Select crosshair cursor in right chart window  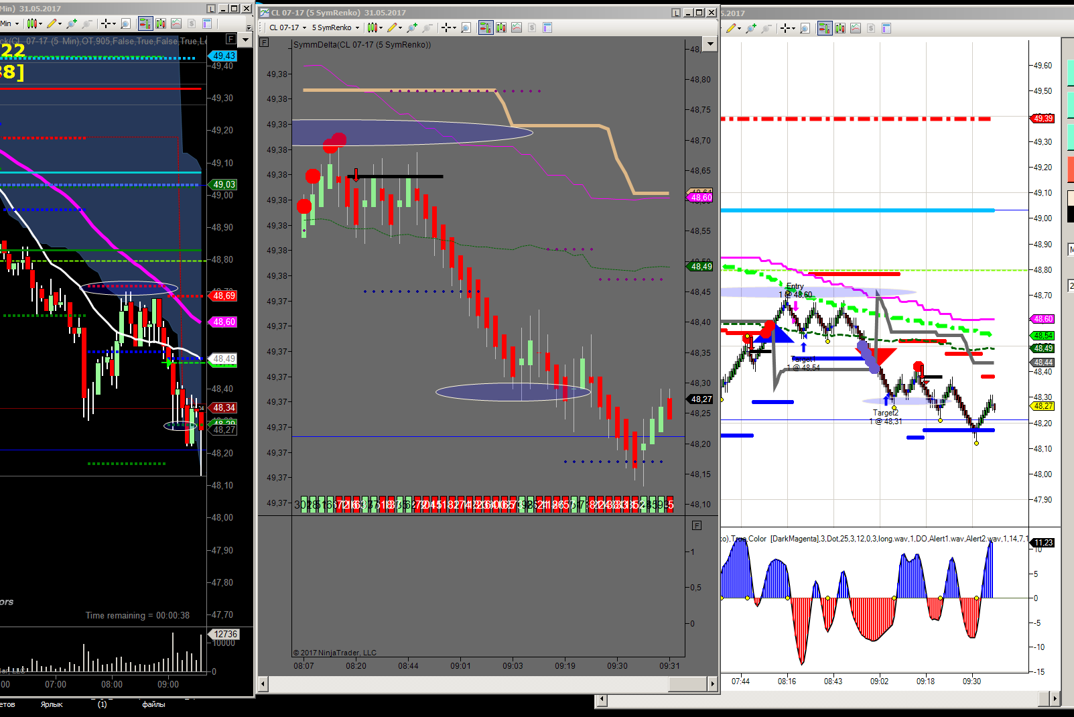[x=785, y=28]
